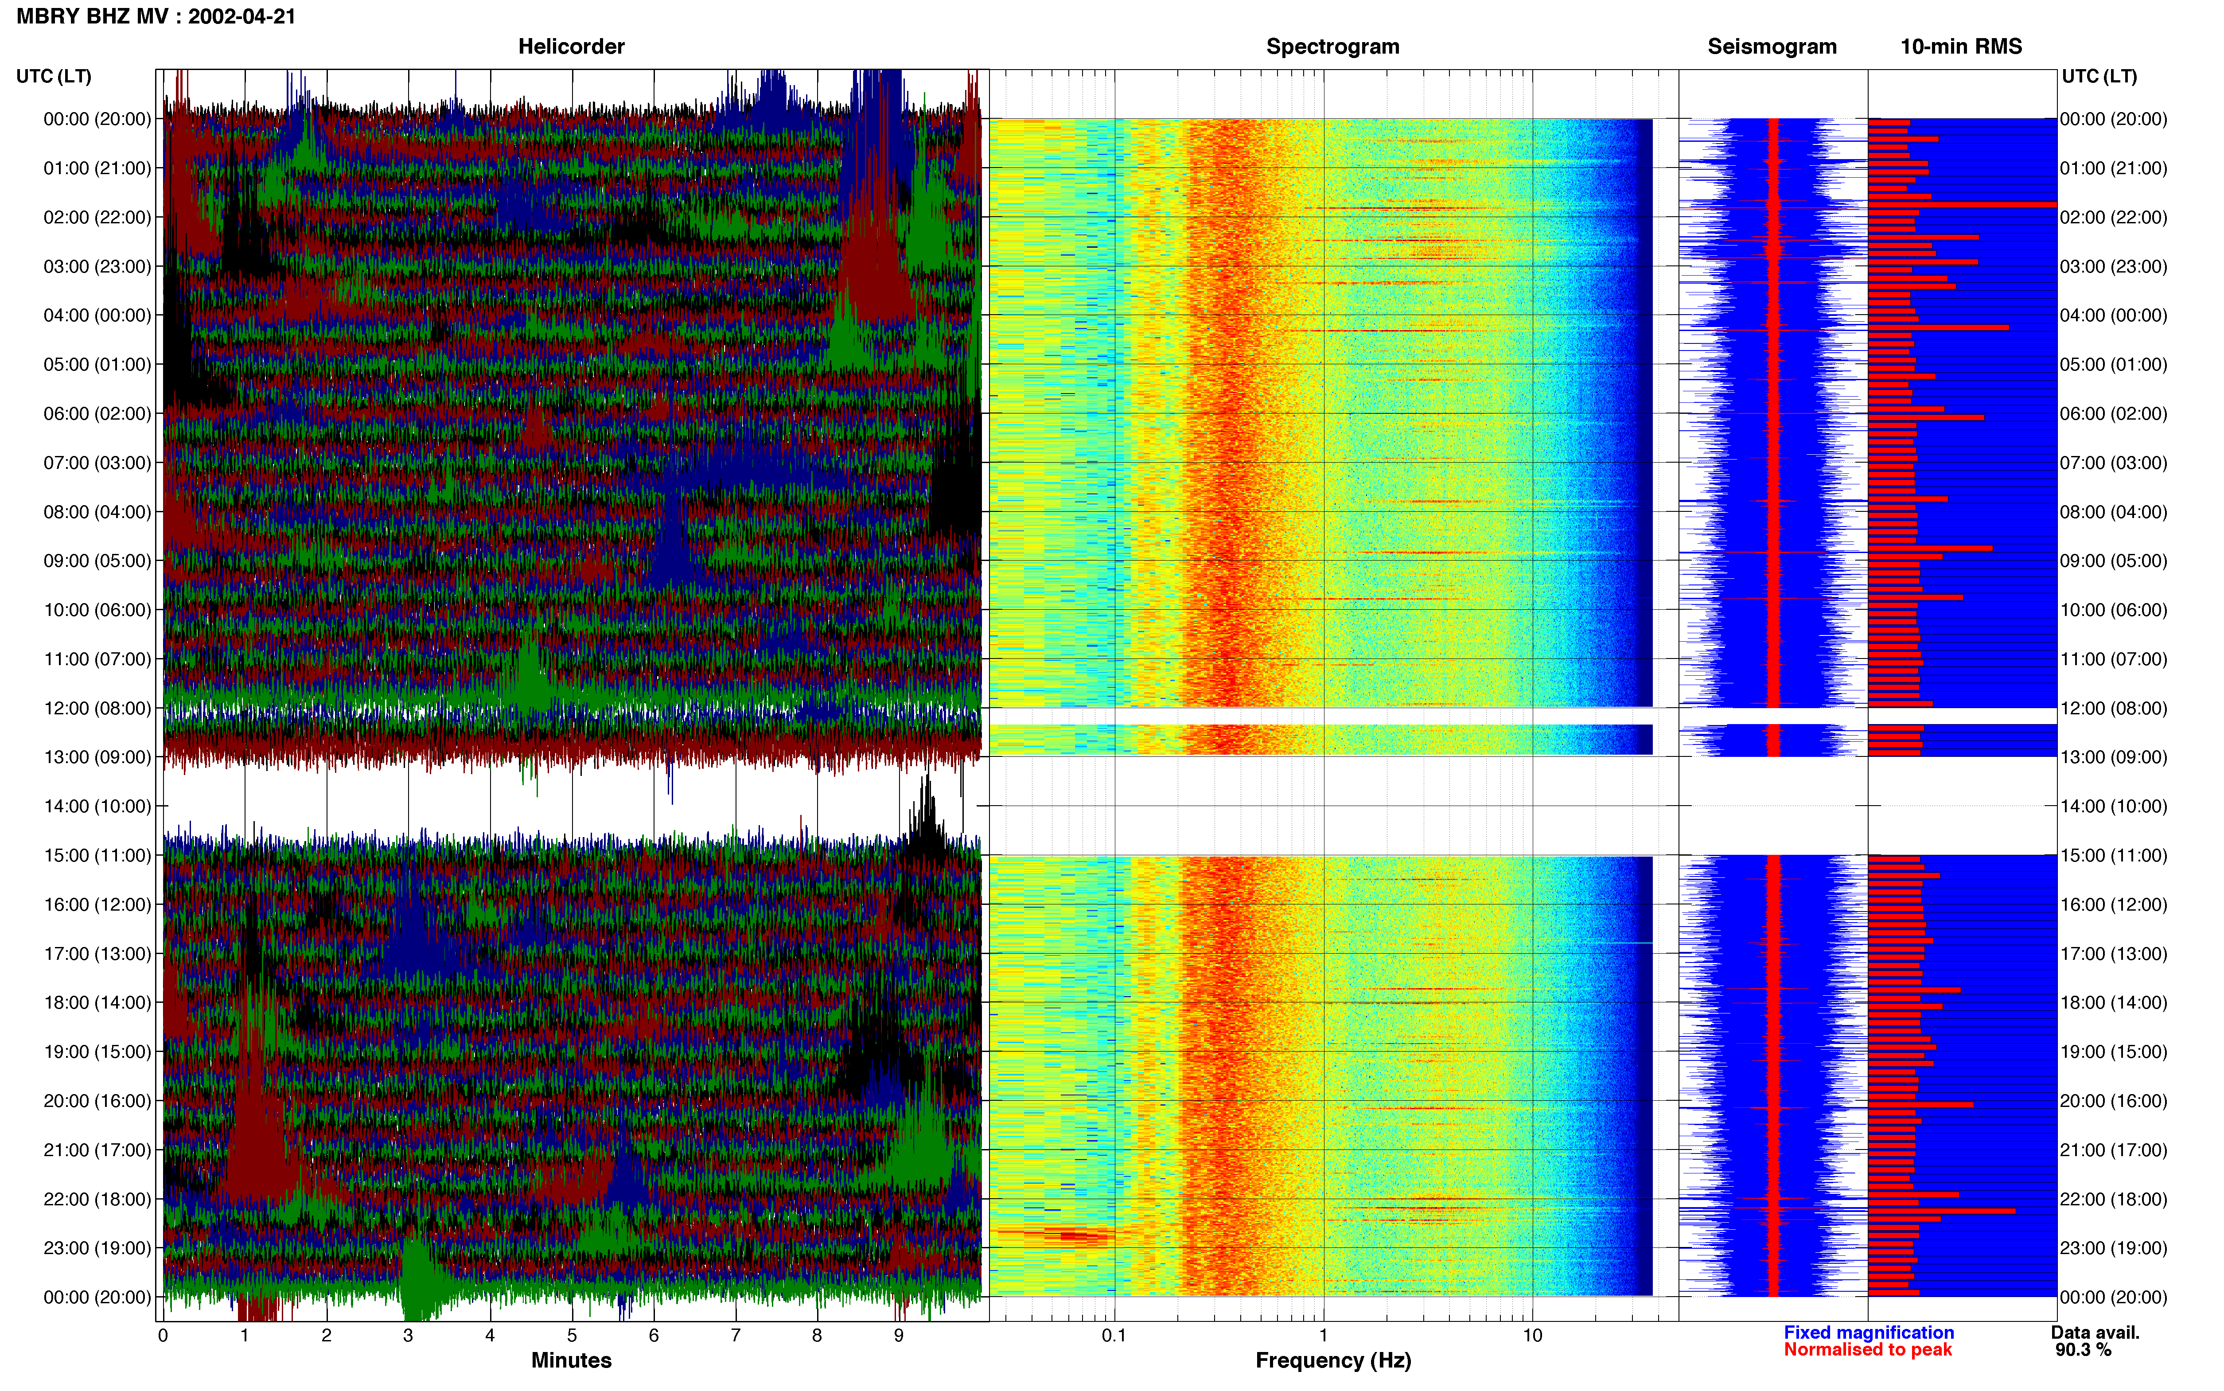The image size is (2224, 1391).
Task: Click the blue 'Fixed magnification' legend text
Action: 1868,1332
